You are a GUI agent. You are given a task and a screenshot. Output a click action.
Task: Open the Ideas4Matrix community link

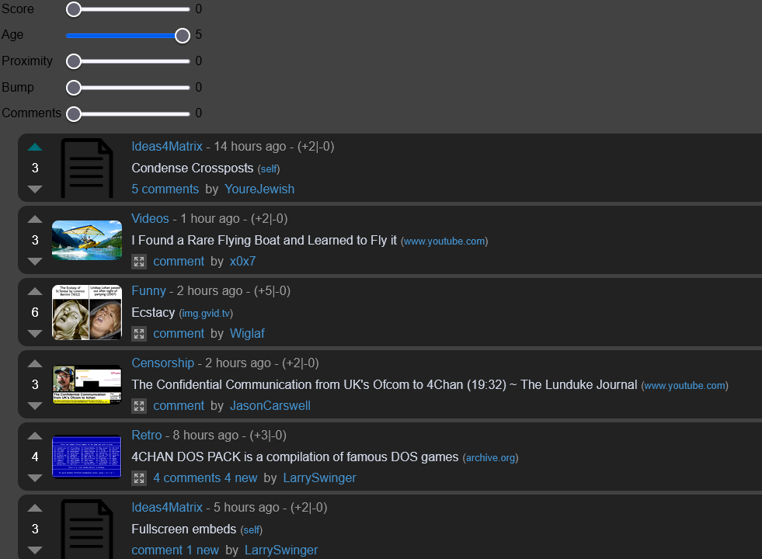tap(167, 146)
